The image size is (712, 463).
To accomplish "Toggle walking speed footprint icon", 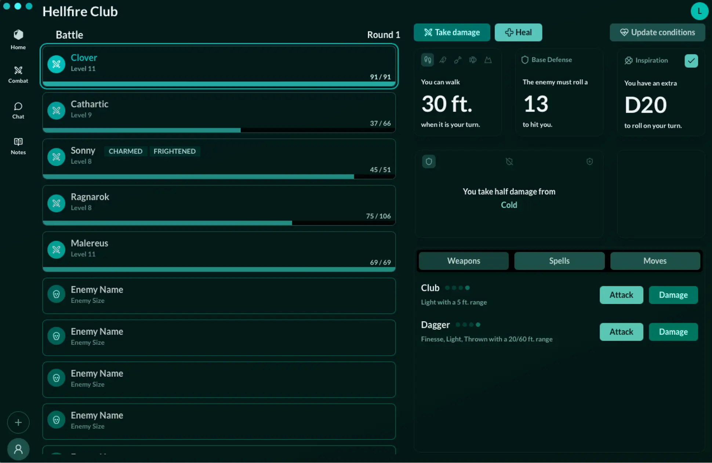I will [428, 60].
